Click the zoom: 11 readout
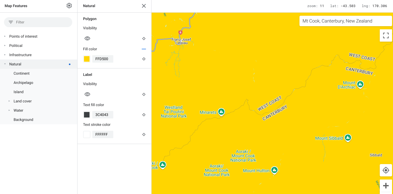393x194 pixels. (x=316, y=6)
